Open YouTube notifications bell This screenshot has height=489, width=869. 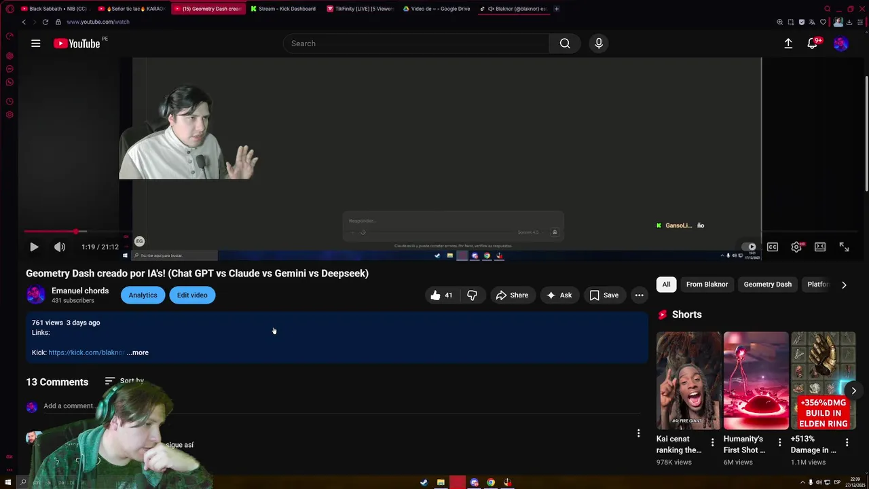pyautogui.click(x=813, y=43)
